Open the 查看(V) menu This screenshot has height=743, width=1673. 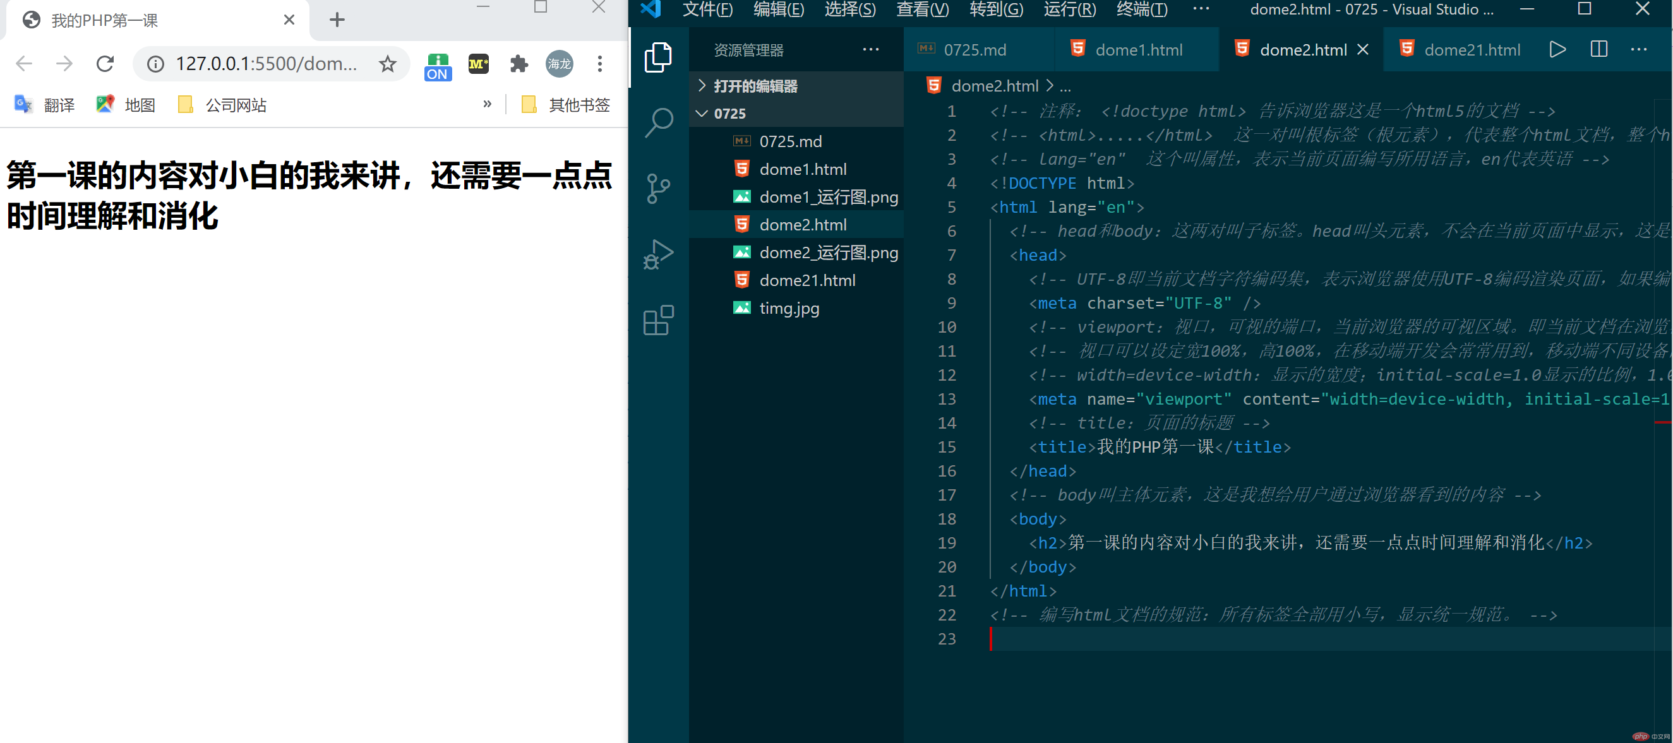(x=923, y=9)
